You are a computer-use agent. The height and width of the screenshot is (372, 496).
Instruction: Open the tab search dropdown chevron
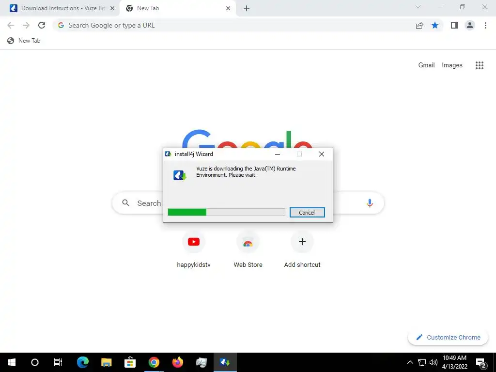[x=418, y=7]
